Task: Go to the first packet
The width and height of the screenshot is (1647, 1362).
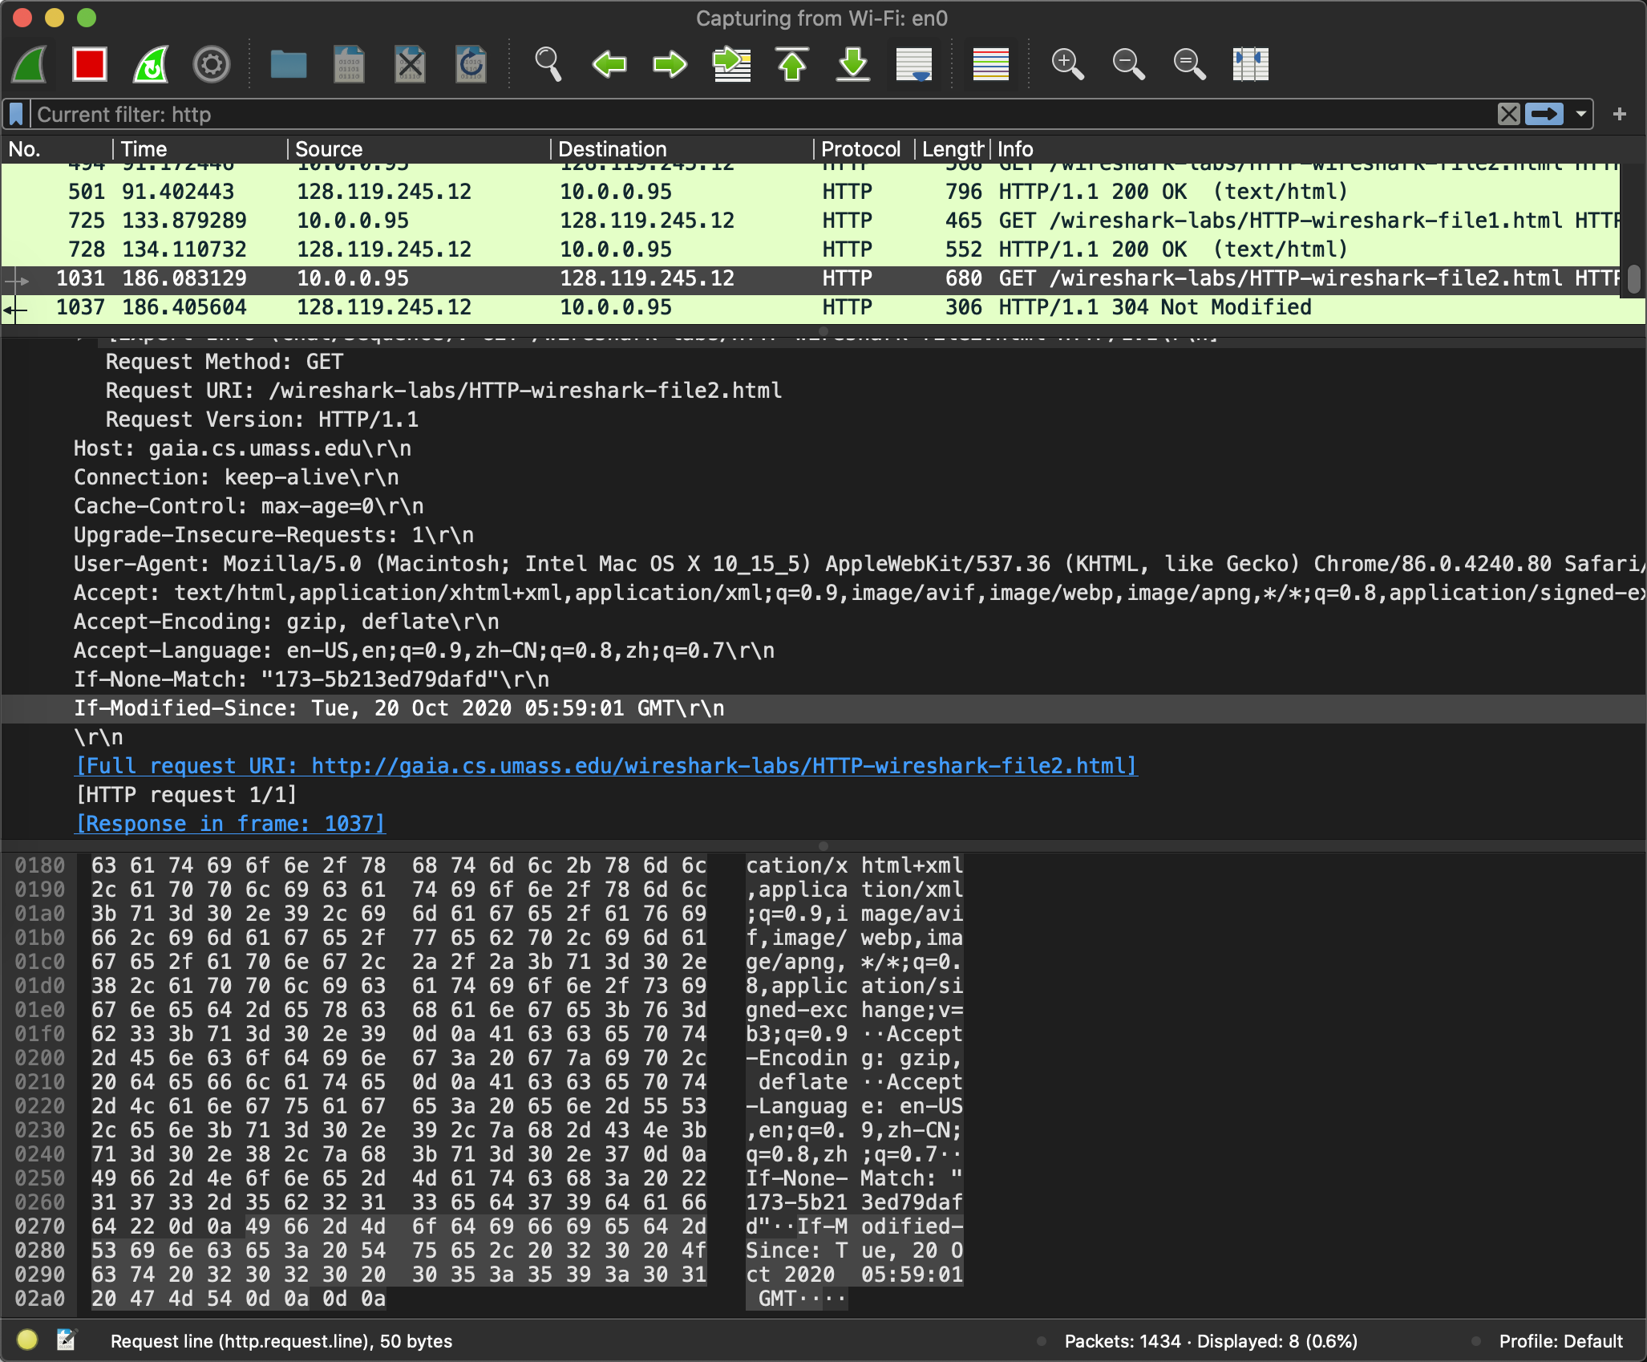Action: [x=792, y=64]
